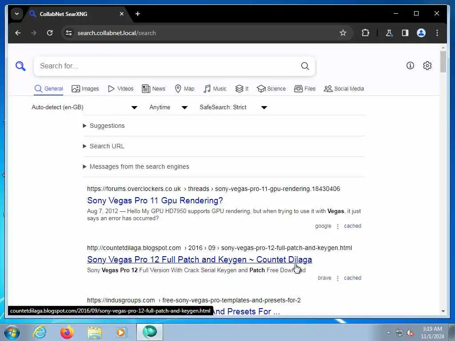
Task: Open the Anytime time range dropdown
Action: pyautogui.click(x=168, y=107)
